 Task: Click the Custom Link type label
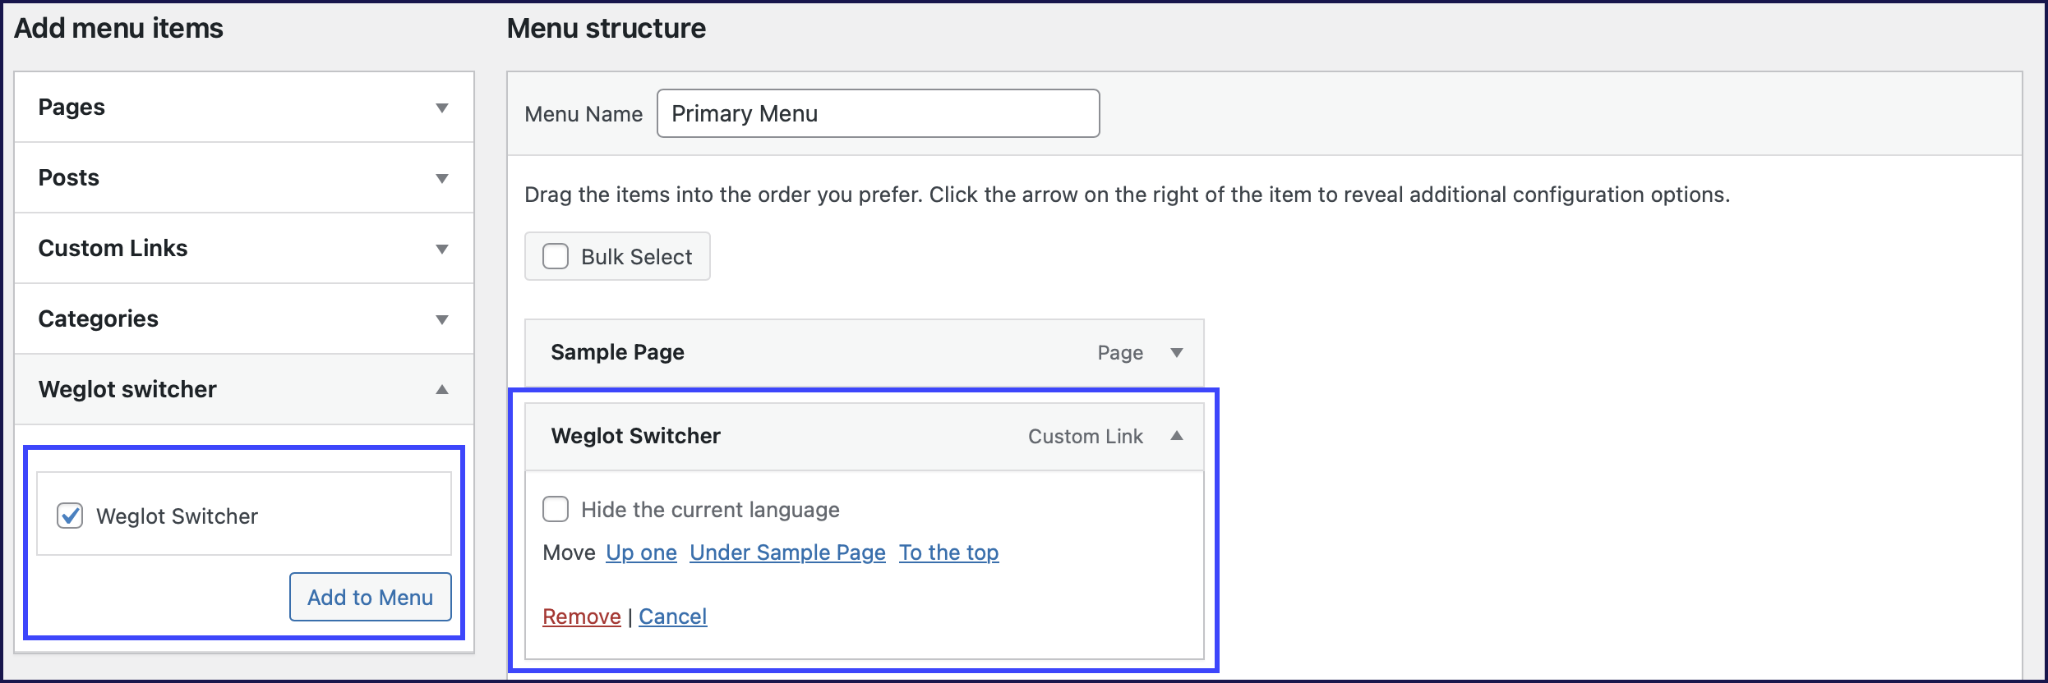1085,437
